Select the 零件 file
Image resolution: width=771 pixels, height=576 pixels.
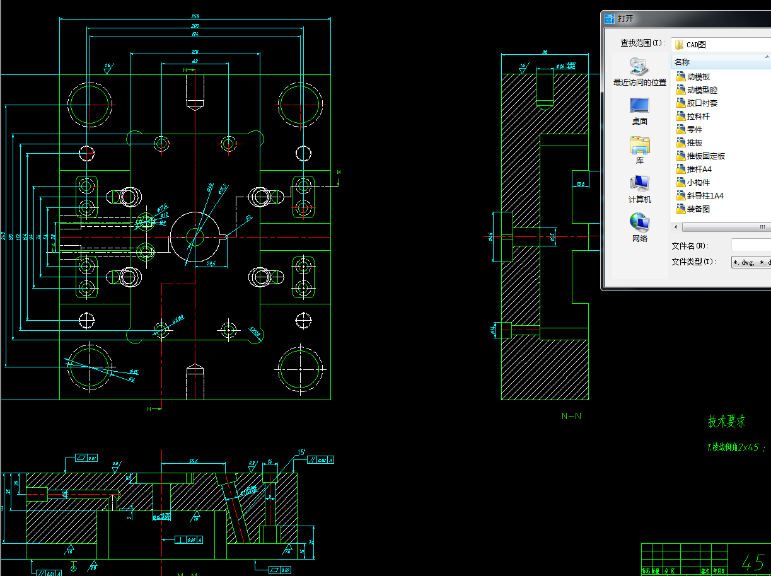[689, 129]
